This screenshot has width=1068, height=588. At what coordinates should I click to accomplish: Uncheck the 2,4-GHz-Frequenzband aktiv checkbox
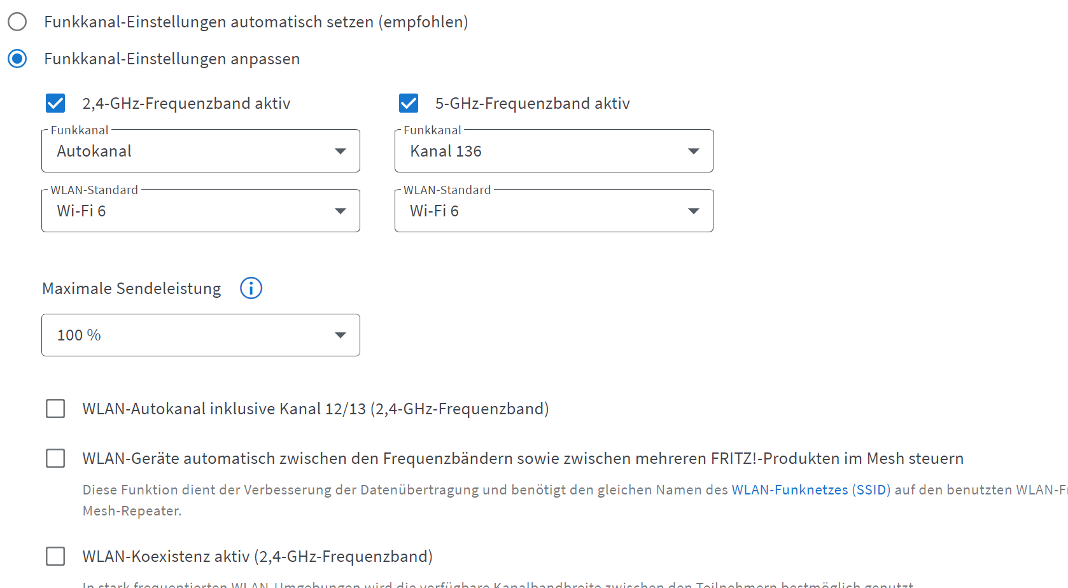click(55, 103)
